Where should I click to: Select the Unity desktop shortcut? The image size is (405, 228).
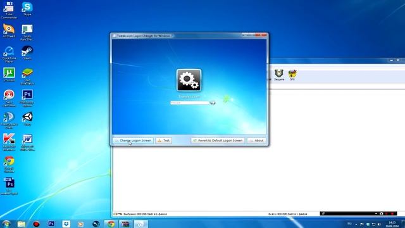[27, 118]
